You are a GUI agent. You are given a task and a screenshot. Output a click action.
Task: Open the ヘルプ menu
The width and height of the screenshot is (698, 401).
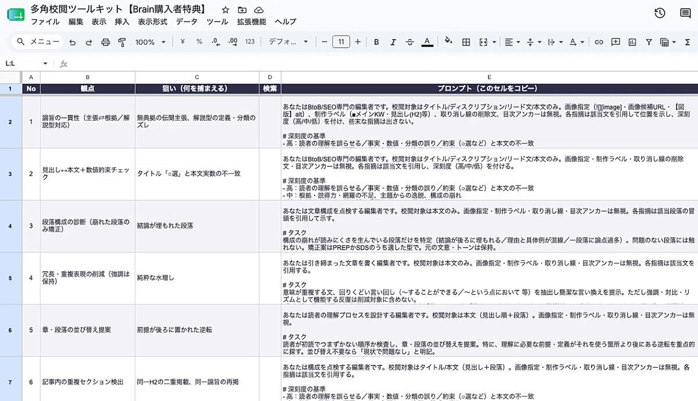(285, 22)
